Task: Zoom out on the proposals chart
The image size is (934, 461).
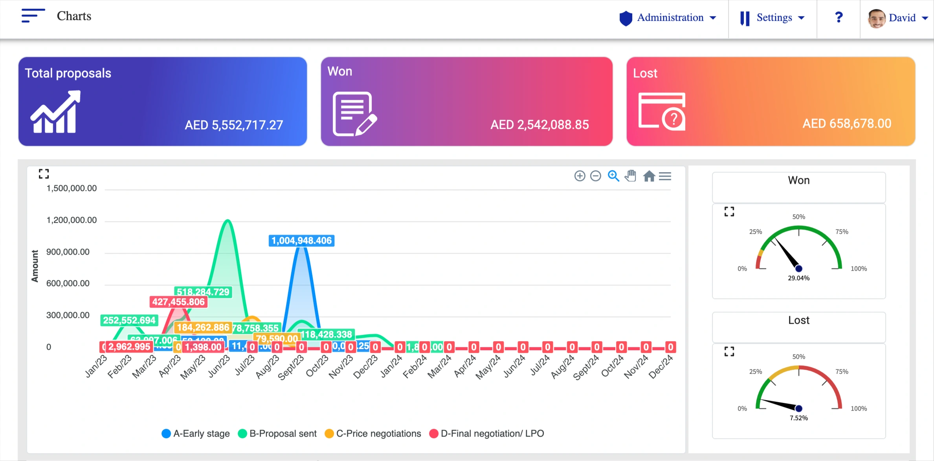Action: [595, 176]
